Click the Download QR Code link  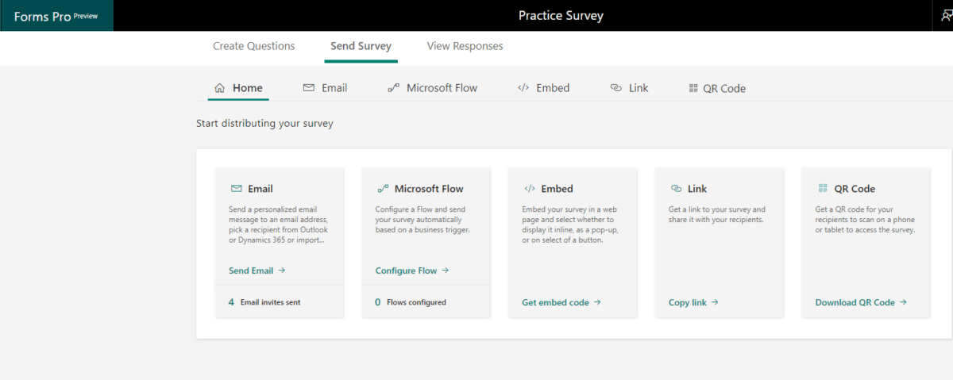pos(861,302)
